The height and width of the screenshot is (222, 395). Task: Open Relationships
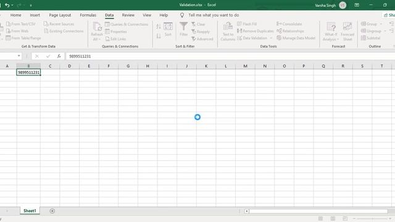click(290, 31)
